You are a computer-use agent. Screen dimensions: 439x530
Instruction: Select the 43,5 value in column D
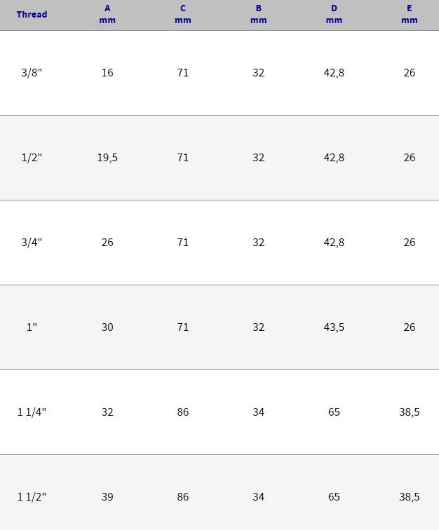[334, 327]
